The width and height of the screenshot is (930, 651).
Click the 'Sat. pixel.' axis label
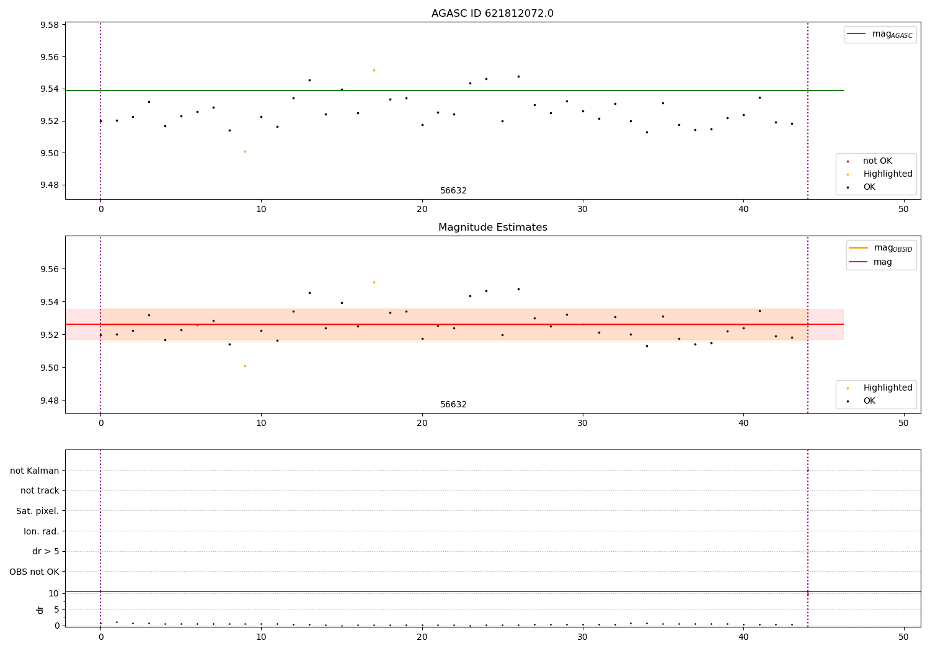38,511
